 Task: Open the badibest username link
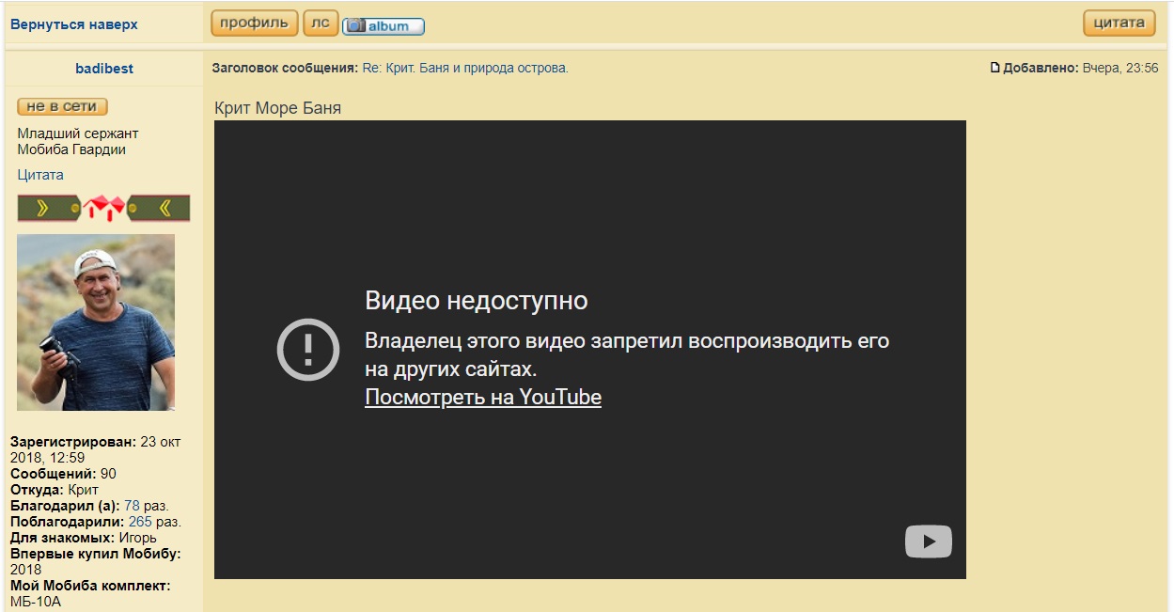pos(103,69)
